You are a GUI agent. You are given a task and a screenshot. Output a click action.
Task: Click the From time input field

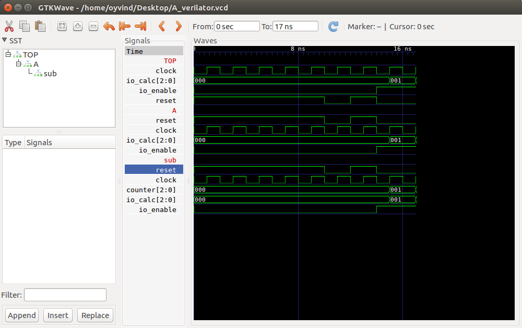236,26
